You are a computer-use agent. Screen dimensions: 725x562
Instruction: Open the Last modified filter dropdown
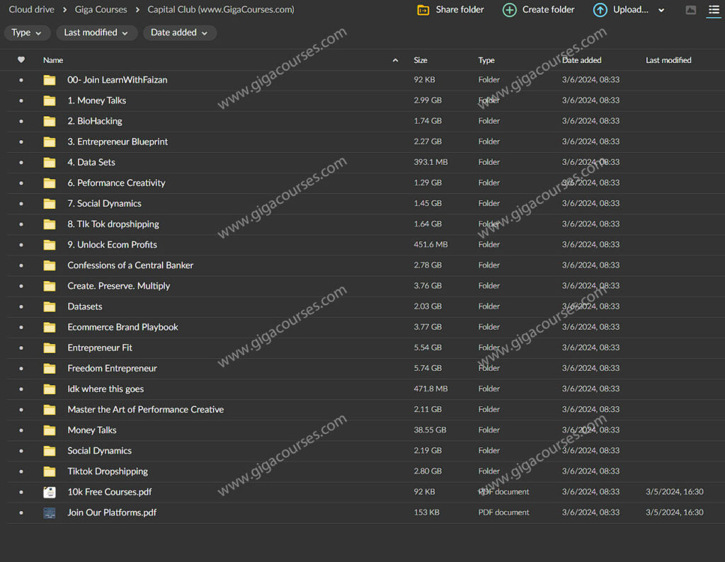pos(96,33)
